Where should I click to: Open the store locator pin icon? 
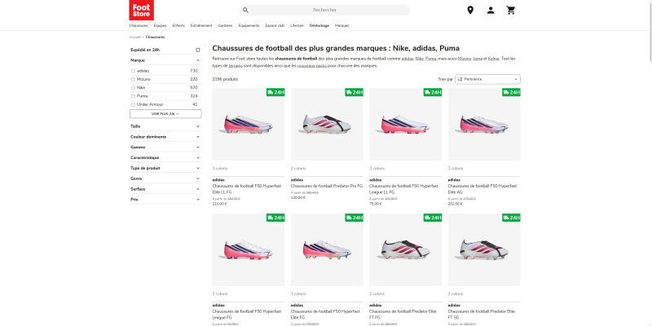tap(470, 11)
